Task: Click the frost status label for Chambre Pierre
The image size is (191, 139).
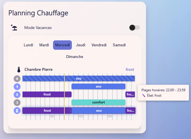Action: pyautogui.click(x=130, y=70)
